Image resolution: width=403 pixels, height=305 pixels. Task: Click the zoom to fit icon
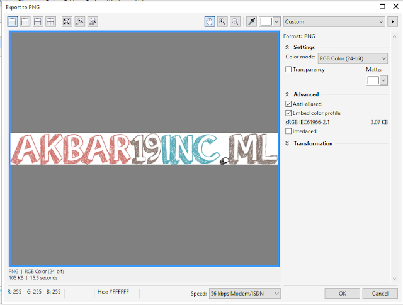pyautogui.click(x=67, y=21)
